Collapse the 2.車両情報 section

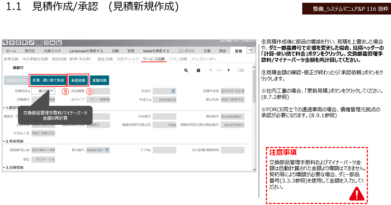coord(4,141)
